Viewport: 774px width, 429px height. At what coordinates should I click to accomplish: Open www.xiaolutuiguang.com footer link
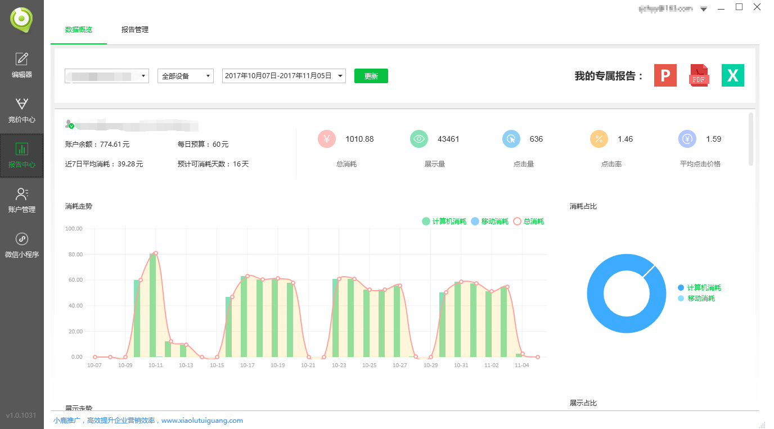point(202,420)
